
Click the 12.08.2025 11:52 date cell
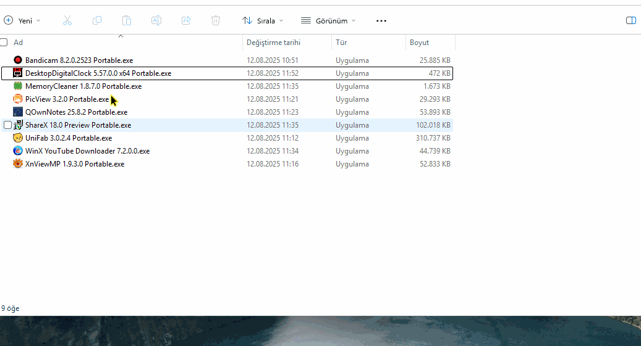tap(273, 73)
